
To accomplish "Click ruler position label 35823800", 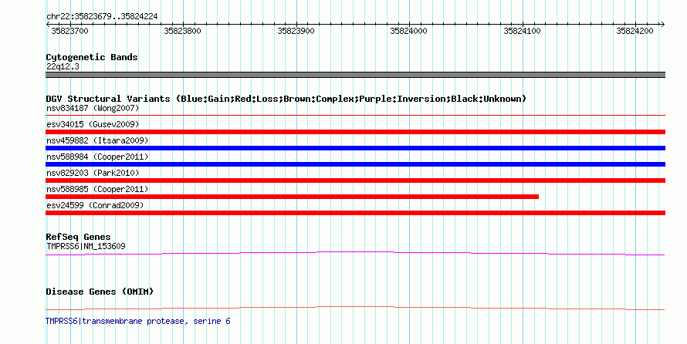I will click(x=182, y=31).
